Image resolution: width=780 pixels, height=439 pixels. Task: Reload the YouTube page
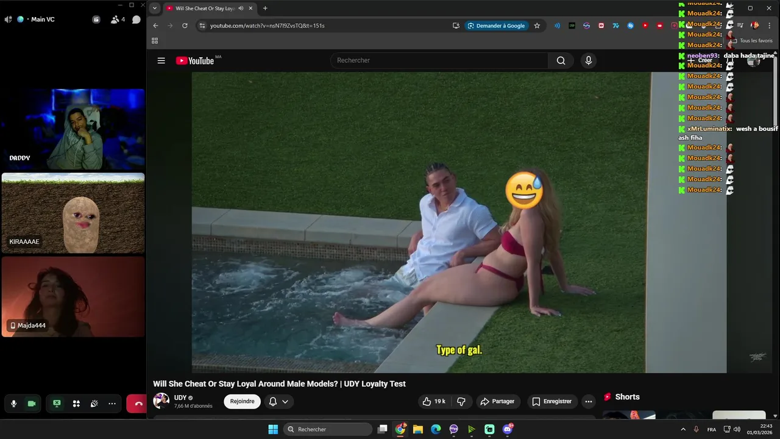click(185, 26)
